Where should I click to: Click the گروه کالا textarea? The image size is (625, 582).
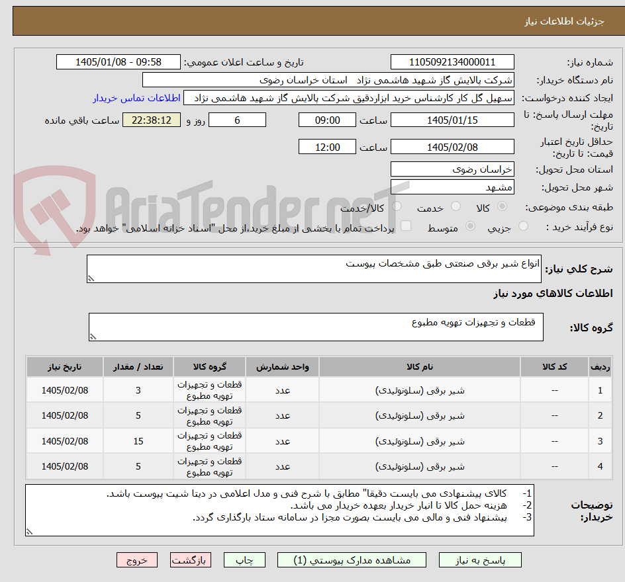click(316, 327)
